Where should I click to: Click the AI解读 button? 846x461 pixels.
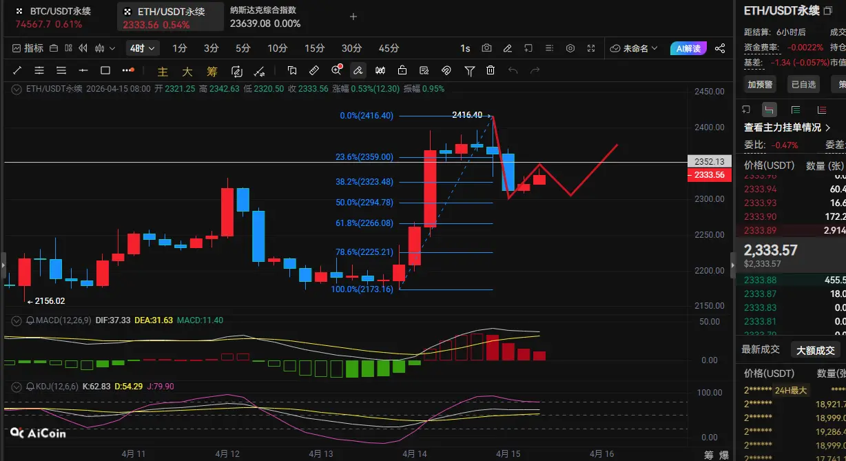tap(688, 48)
